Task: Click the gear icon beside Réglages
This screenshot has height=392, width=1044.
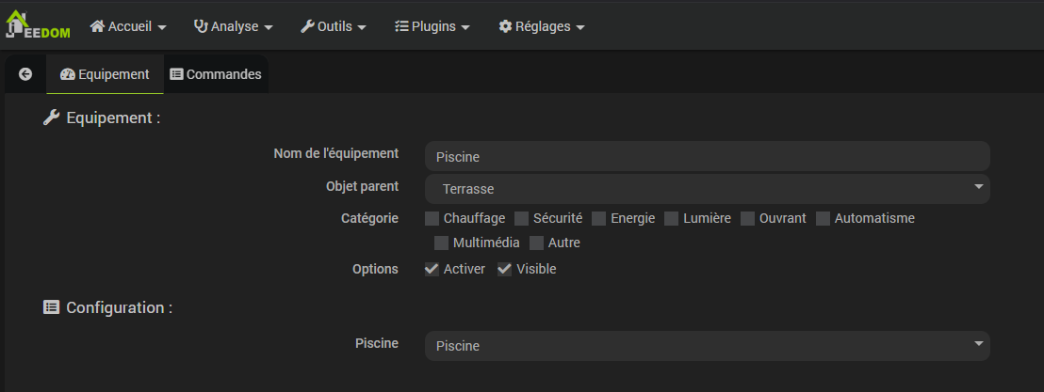Action: pyautogui.click(x=505, y=26)
